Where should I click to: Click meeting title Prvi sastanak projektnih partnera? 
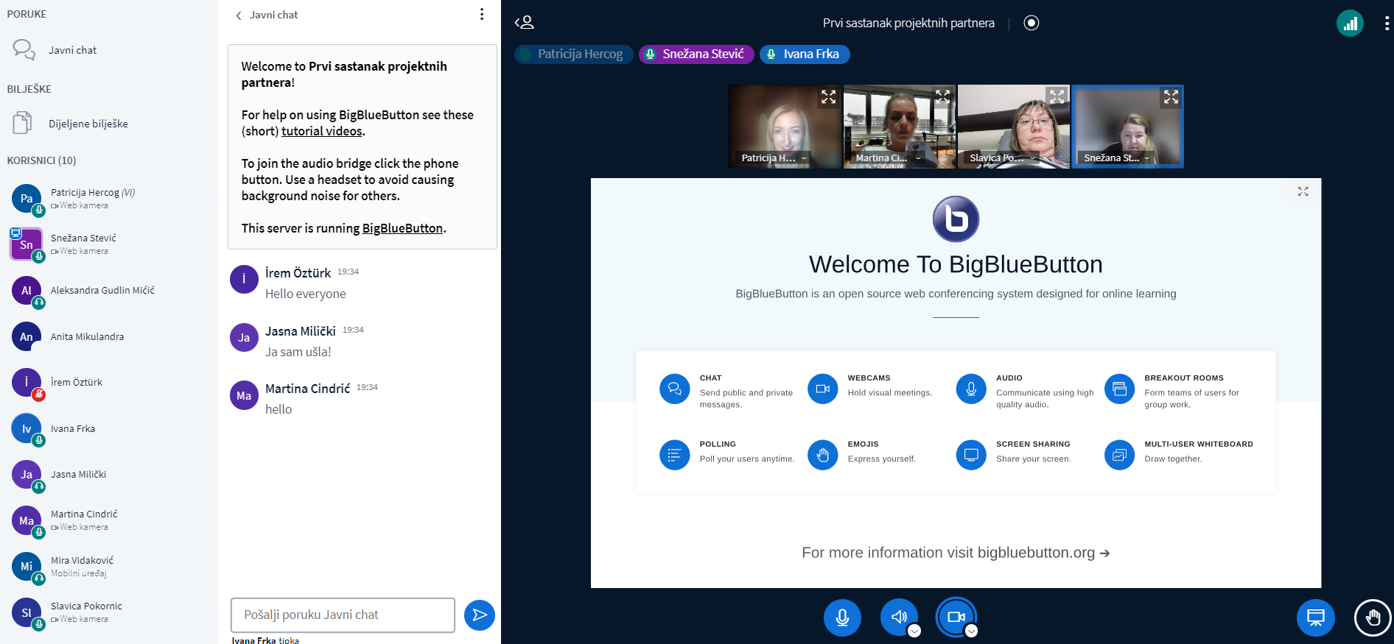click(908, 23)
